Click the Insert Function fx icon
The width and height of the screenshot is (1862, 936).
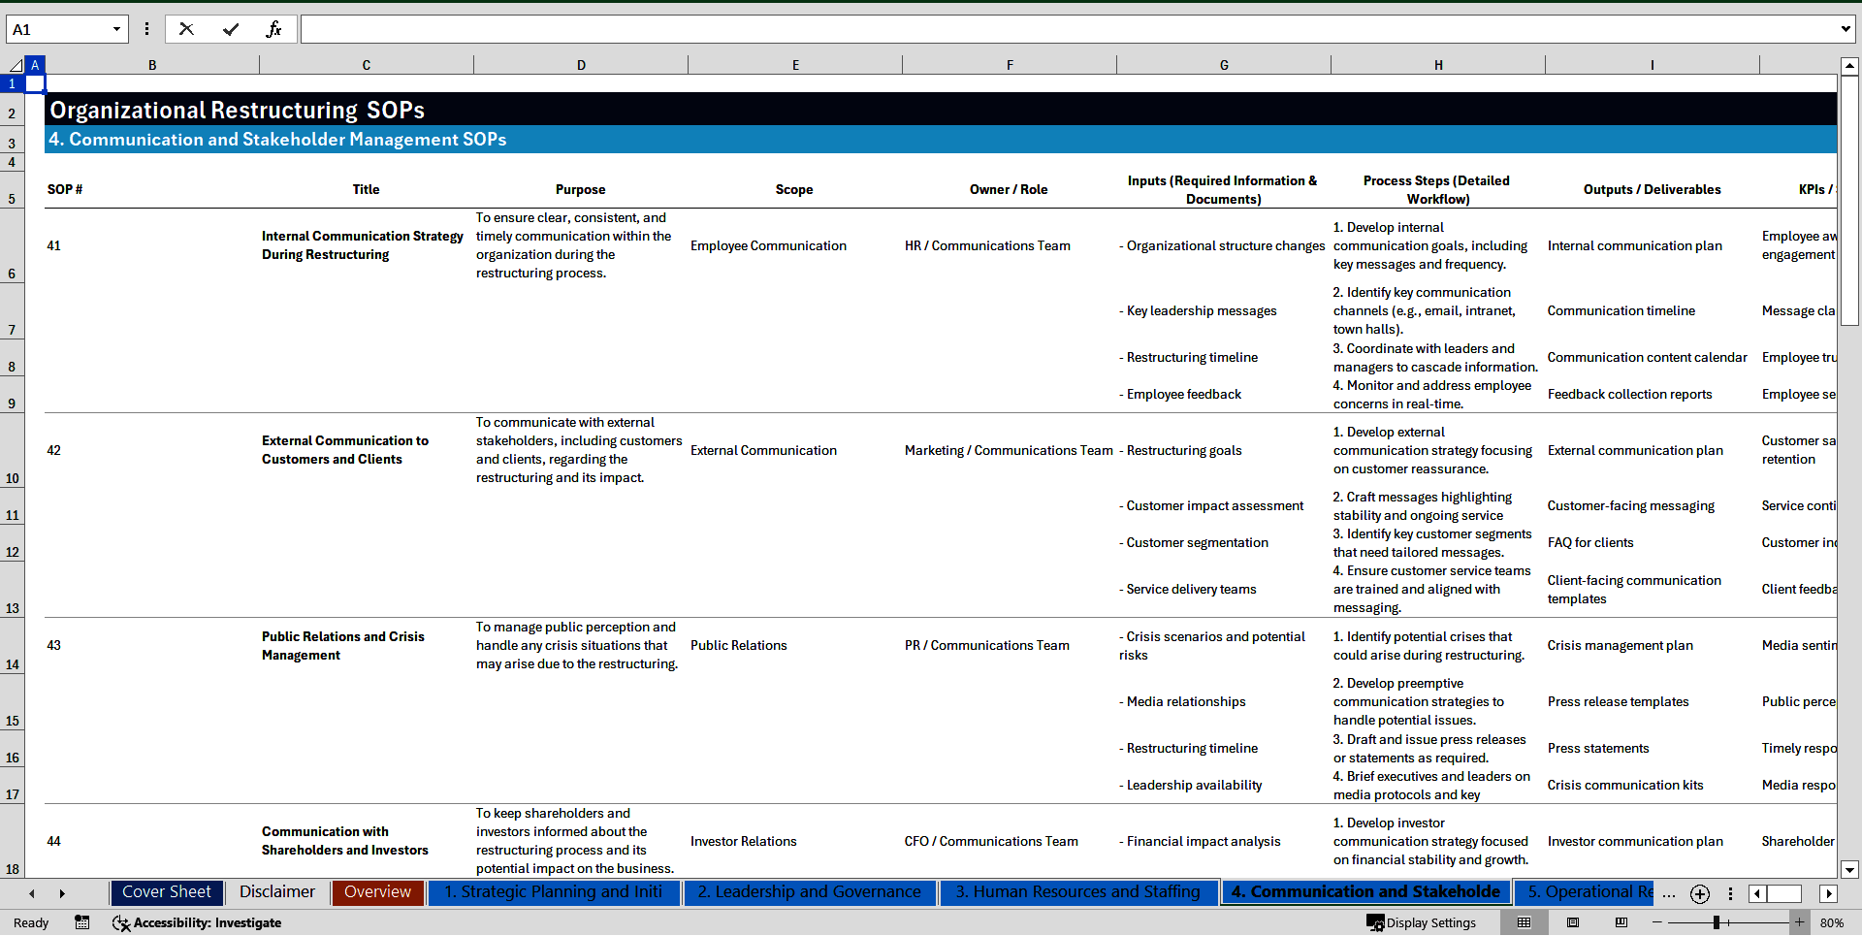[x=273, y=29]
